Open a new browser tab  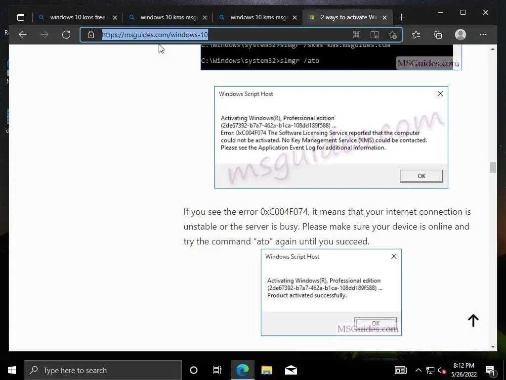point(401,17)
